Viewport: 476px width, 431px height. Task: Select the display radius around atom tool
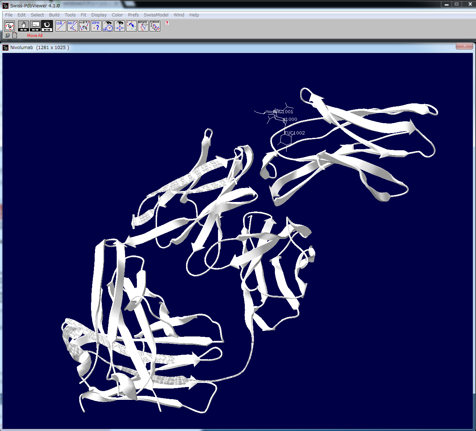(x=108, y=26)
